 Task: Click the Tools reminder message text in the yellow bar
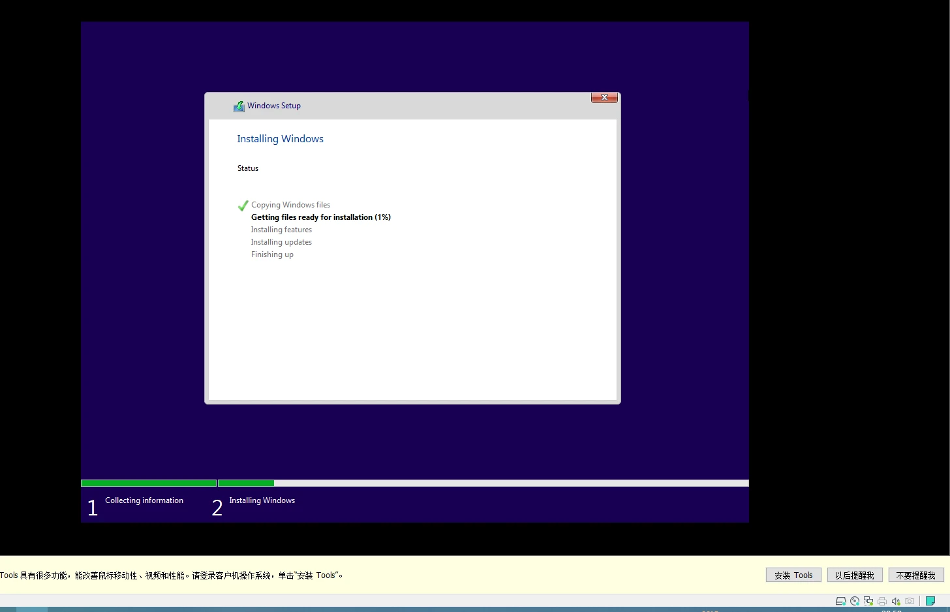(x=172, y=575)
